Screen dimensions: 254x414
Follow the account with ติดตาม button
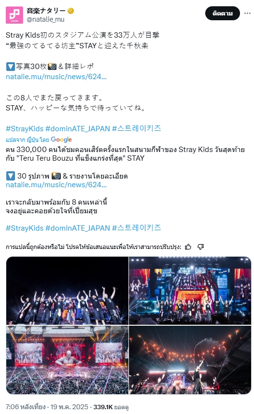coord(223,13)
